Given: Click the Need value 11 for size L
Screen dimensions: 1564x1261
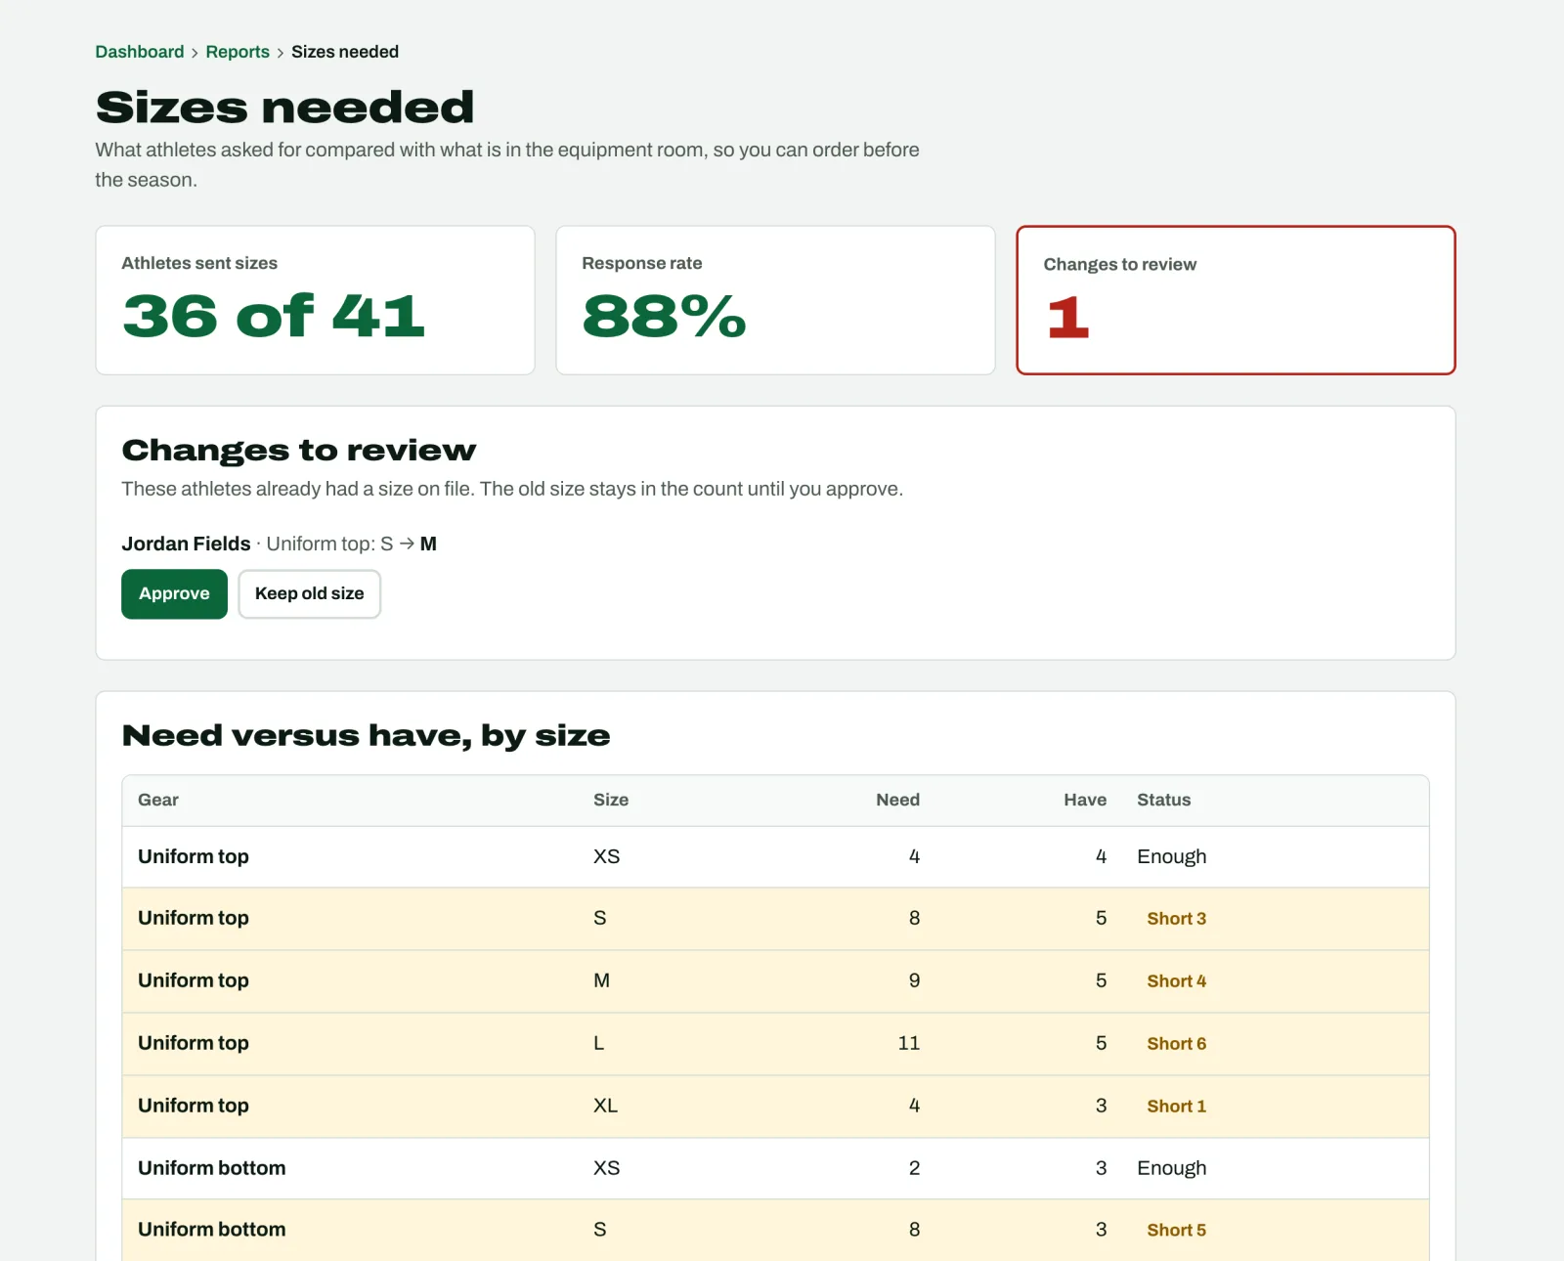Looking at the screenshot, I should pyautogui.click(x=908, y=1043).
